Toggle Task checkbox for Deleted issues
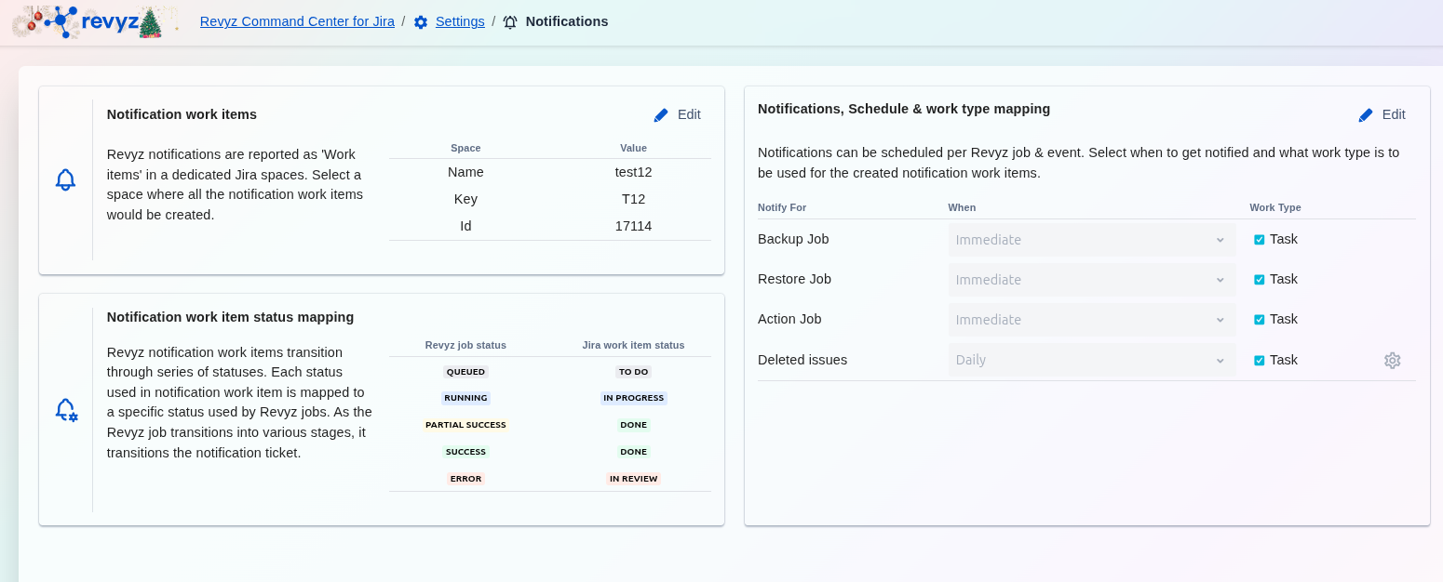This screenshot has width=1443, height=582. point(1260,361)
